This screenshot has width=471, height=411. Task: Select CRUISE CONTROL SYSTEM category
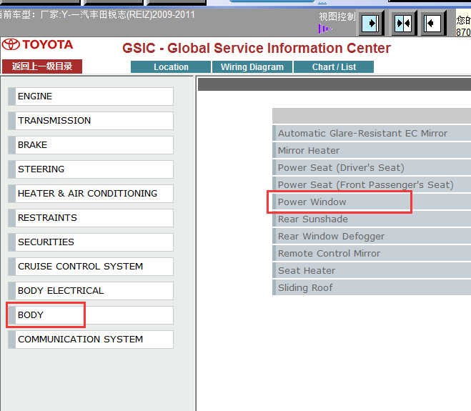[91, 267]
